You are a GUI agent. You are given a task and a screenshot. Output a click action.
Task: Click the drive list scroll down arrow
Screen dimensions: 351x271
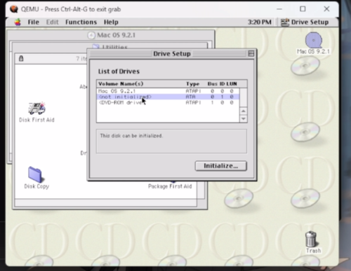click(x=244, y=118)
